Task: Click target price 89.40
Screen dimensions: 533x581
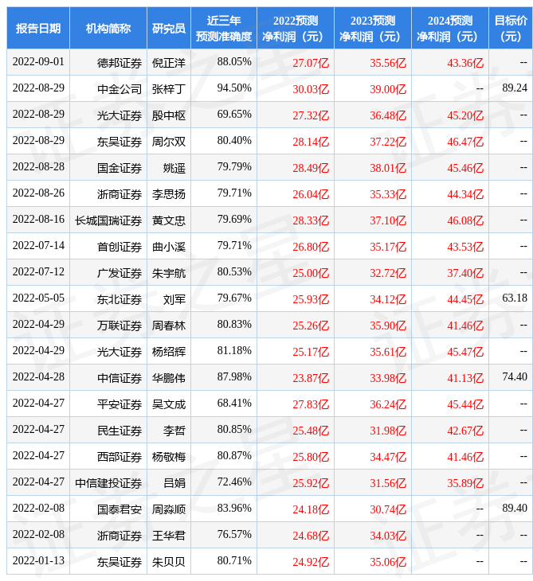Action: pos(515,508)
